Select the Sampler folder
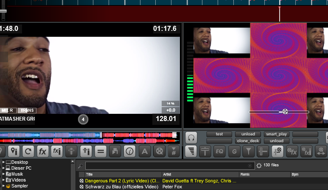 (17, 186)
